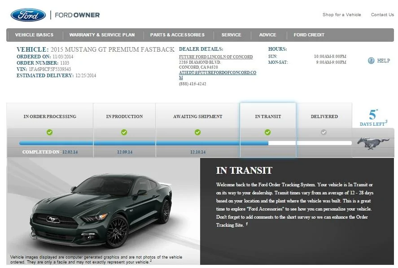
Task: Click the order number 1103
Action: 65,63
